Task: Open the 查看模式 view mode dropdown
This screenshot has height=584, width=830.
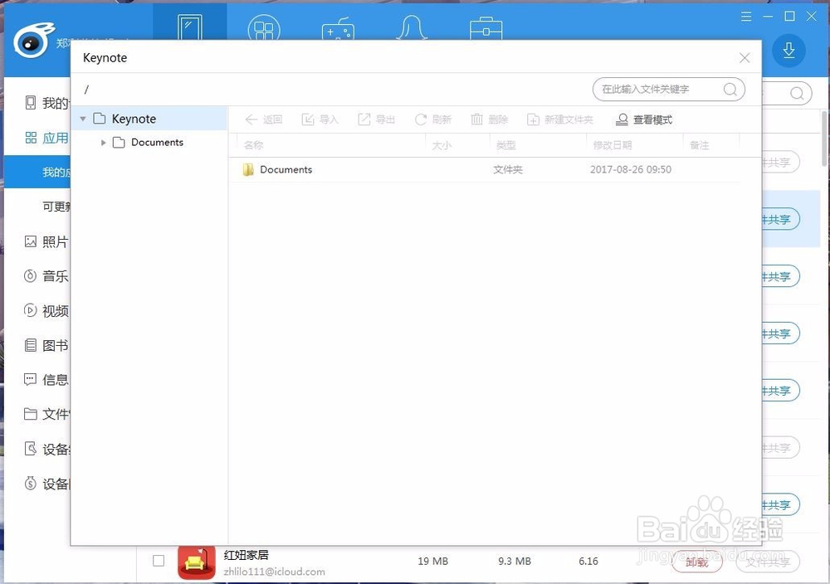Action: click(645, 119)
